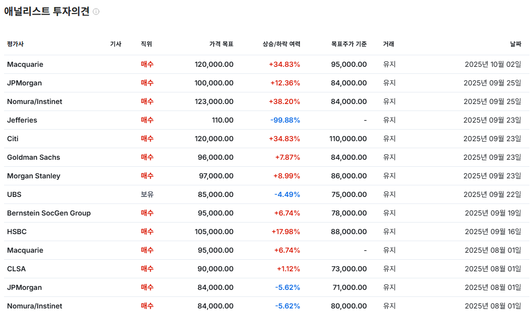Sort by 가격 목표 column header
Screen dimensions: 532x315
point(221,44)
